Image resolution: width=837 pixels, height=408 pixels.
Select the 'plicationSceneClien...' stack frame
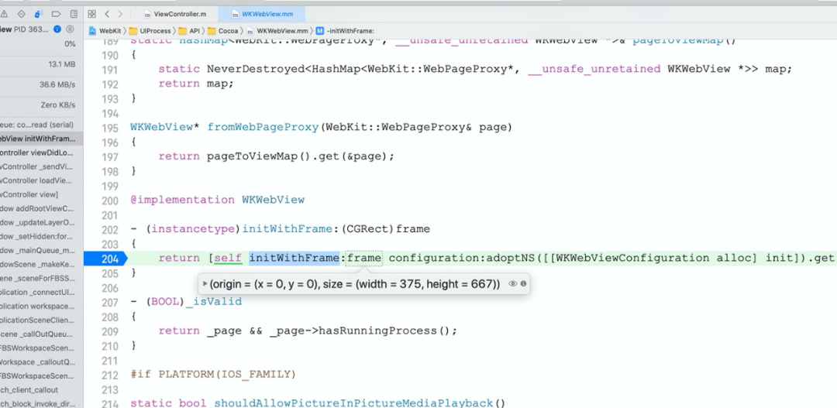(x=41, y=320)
